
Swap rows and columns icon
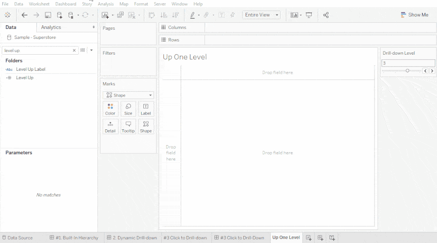(x=152, y=15)
